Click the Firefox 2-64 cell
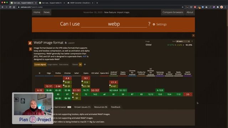Image resolution: width=228 pixels, height=128 pixels. pyautogui.click(x=58, y=86)
